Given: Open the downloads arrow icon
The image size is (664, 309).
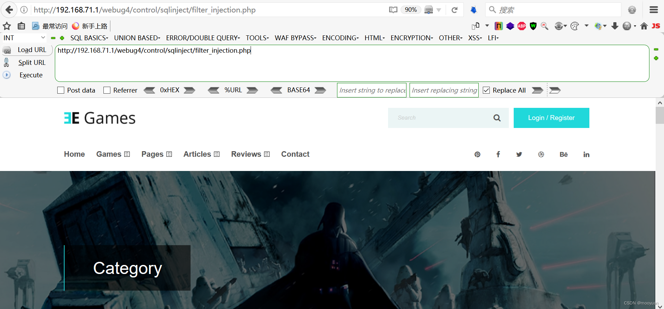Looking at the screenshot, I should pyautogui.click(x=615, y=26).
